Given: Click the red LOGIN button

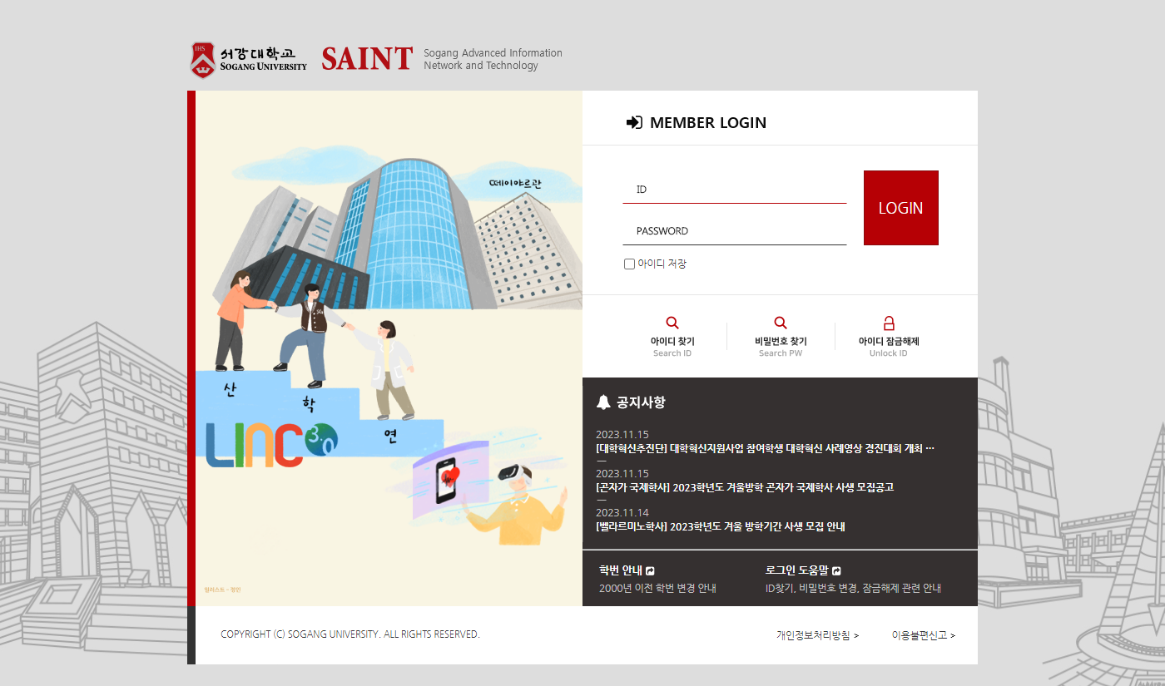Looking at the screenshot, I should coord(901,208).
